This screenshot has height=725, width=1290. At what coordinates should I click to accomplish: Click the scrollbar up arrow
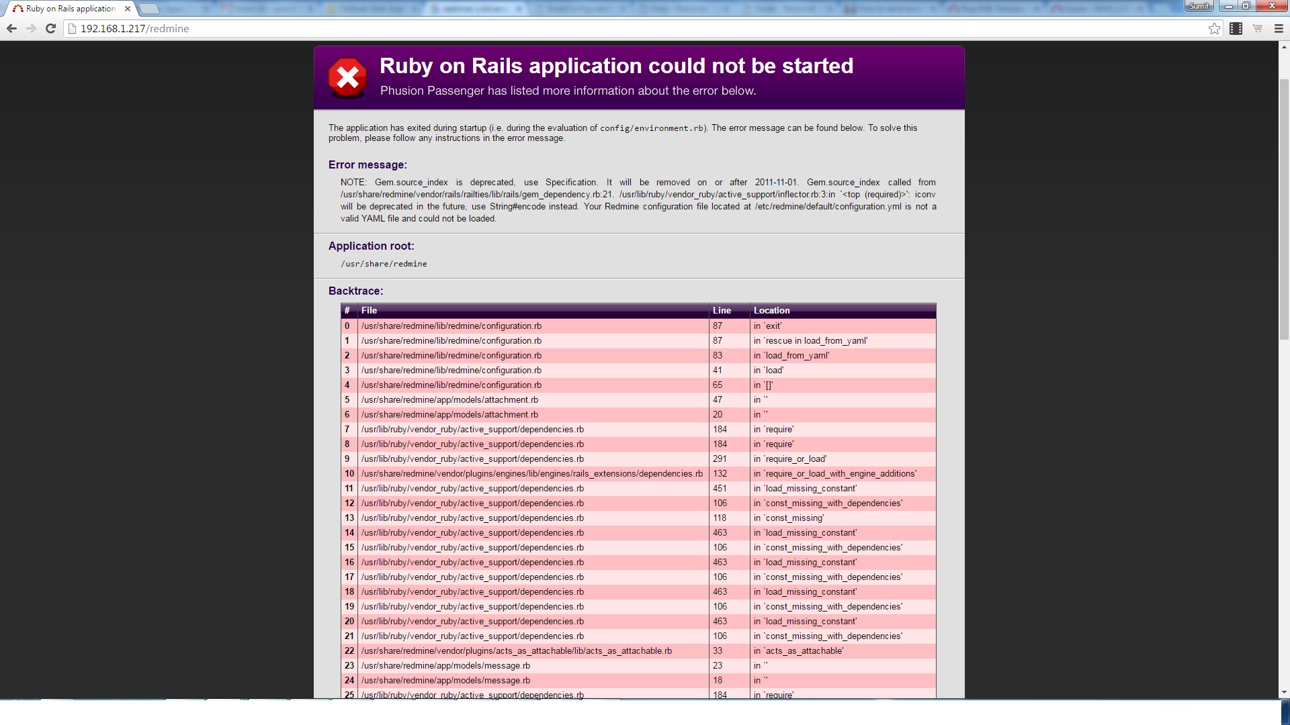(1284, 47)
